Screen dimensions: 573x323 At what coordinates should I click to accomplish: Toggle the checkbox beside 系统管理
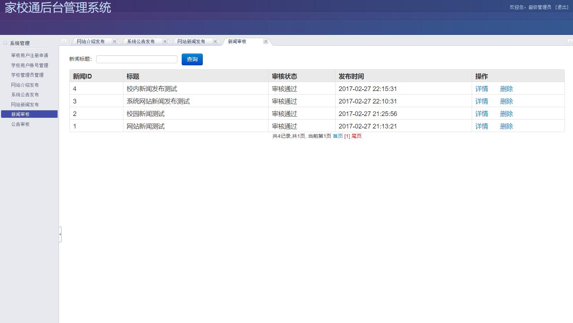click(5, 42)
